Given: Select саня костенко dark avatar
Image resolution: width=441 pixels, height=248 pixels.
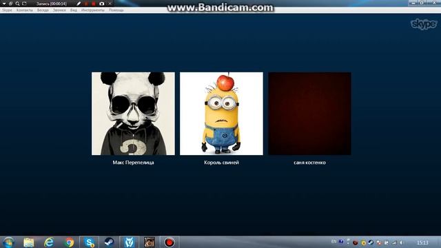Looking at the screenshot, I should point(309,114).
